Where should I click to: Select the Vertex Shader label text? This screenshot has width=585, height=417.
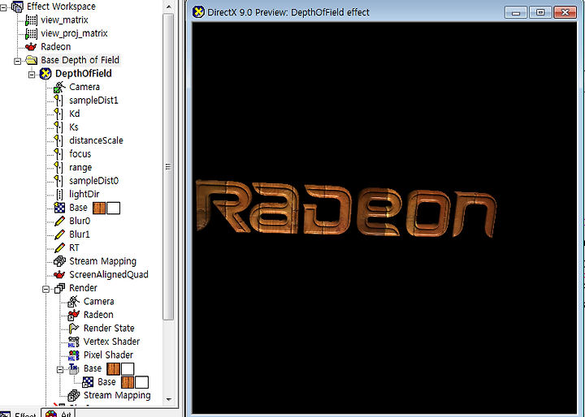point(111,342)
